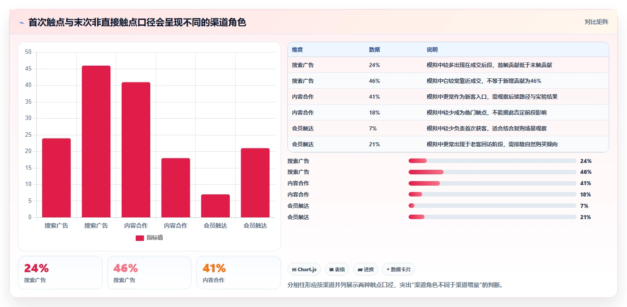Click the 41% cell in the table
The height and width of the screenshot is (307, 627).
point(375,97)
